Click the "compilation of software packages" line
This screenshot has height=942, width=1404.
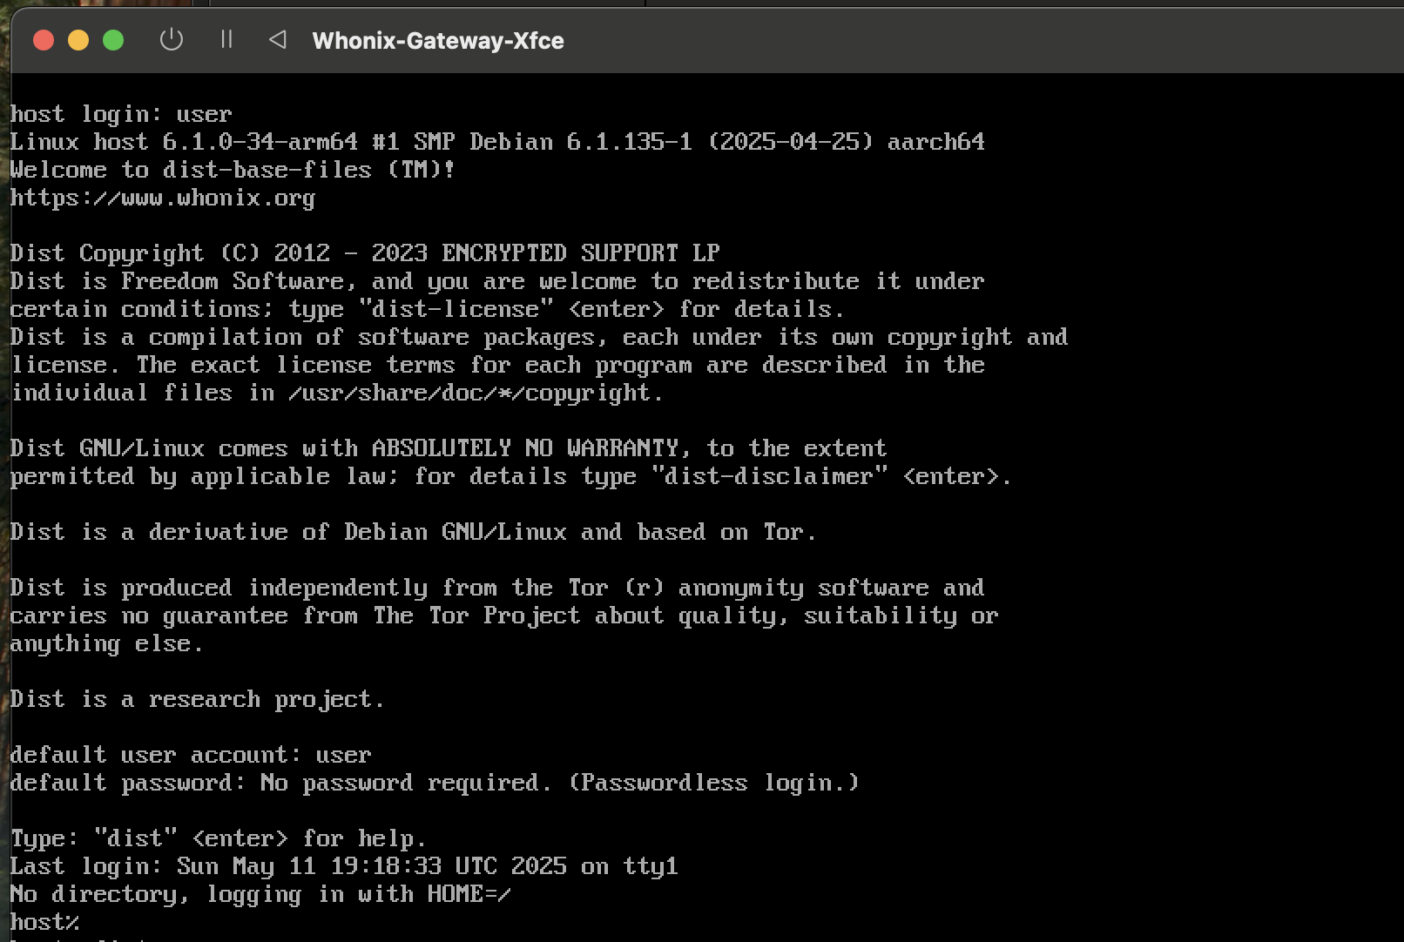tap(539, 337)
